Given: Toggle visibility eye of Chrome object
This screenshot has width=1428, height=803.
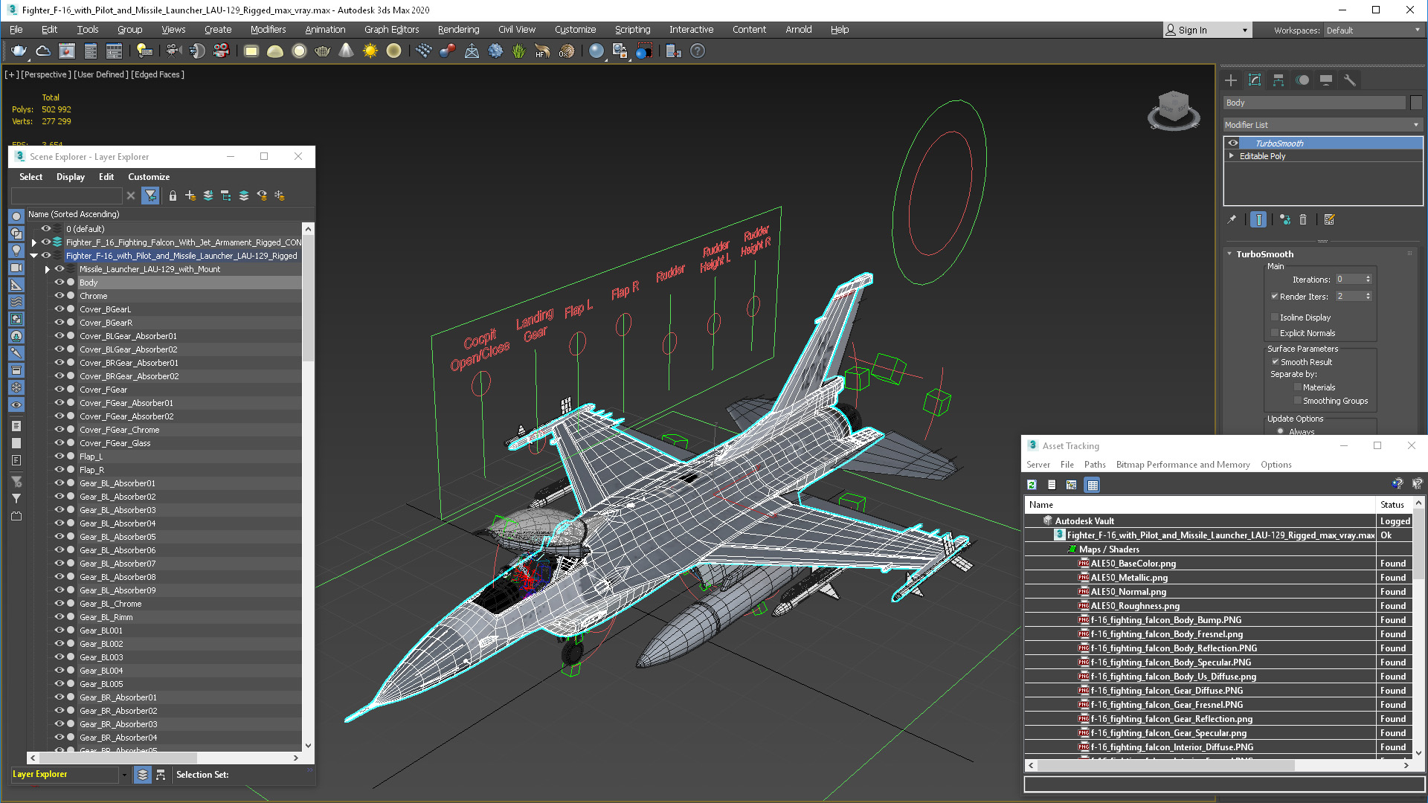Looking at the screenshot, I should coord(59,296).
